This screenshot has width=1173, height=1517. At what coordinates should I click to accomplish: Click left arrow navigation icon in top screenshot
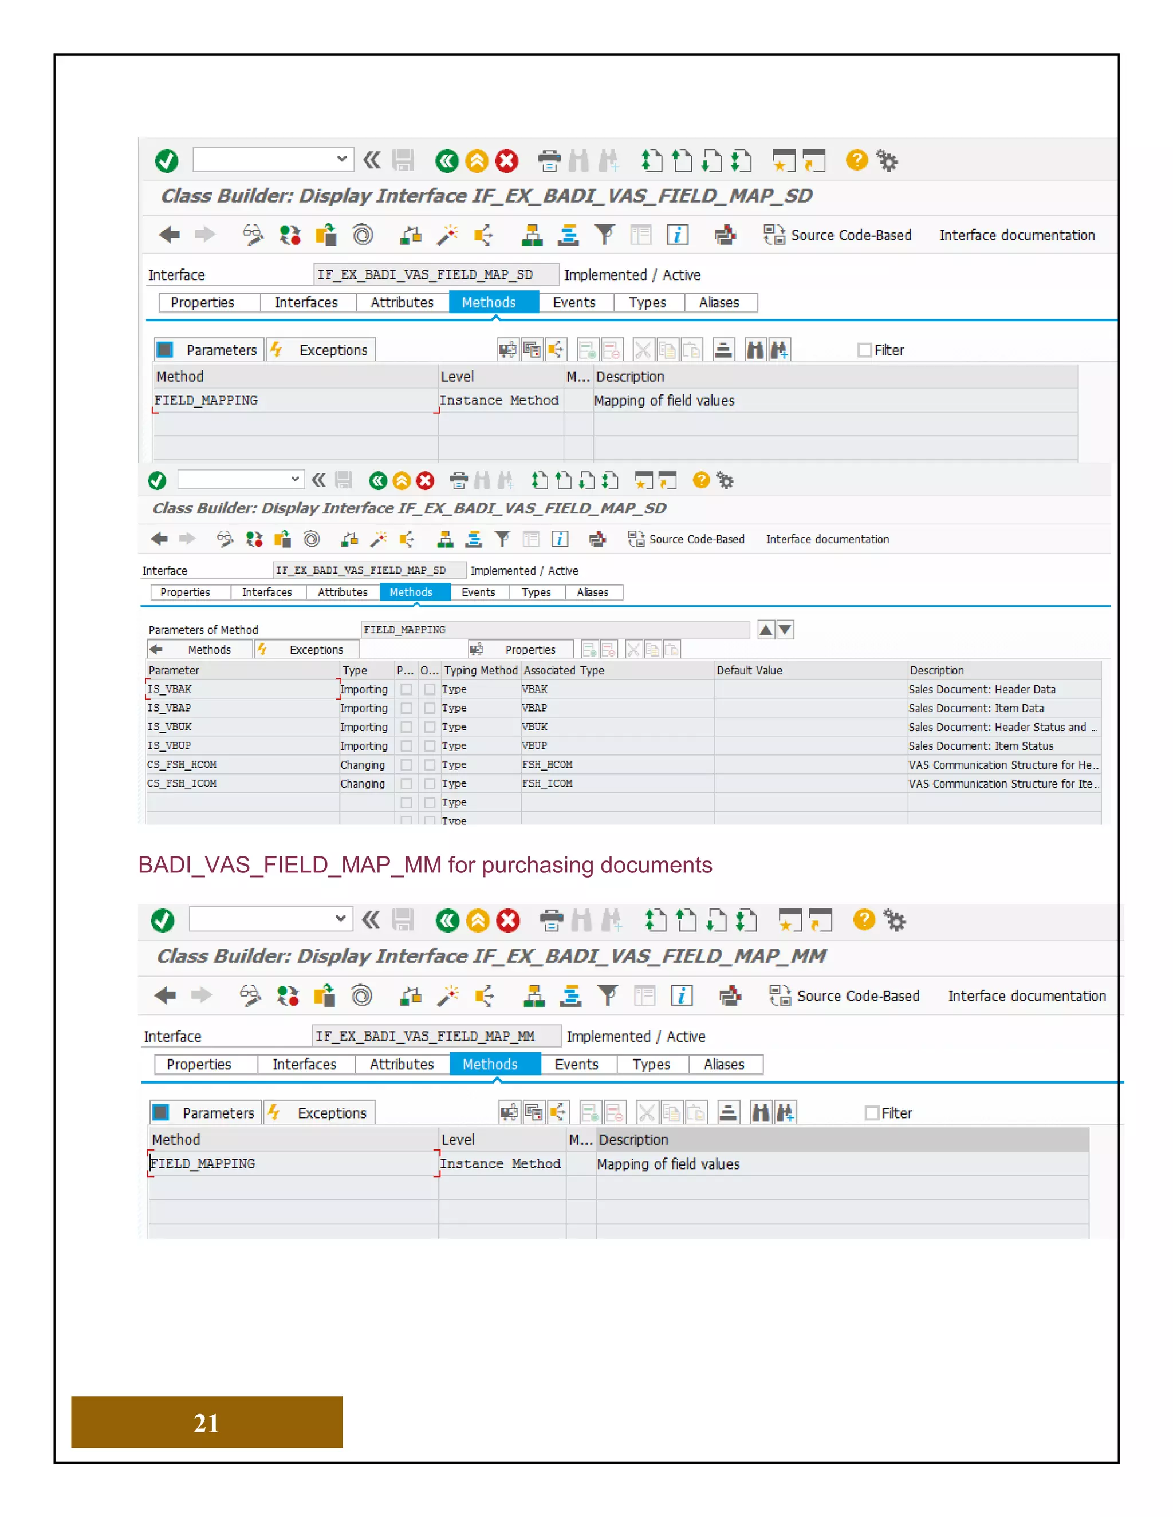pos(169,235)
